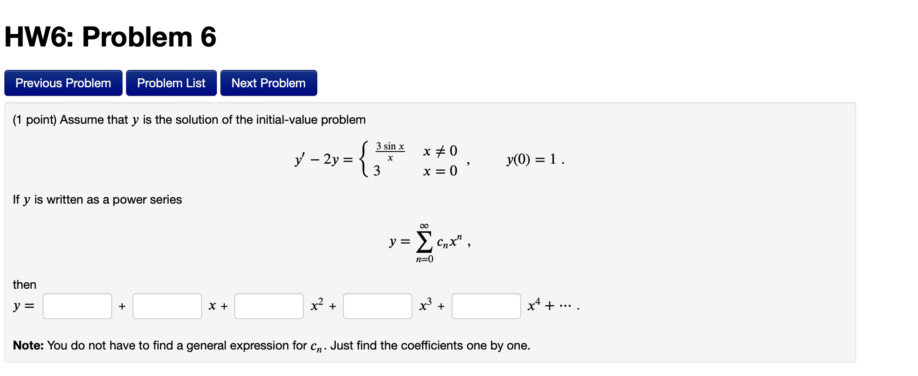Click inside the first empty answer field

point(77,306)
